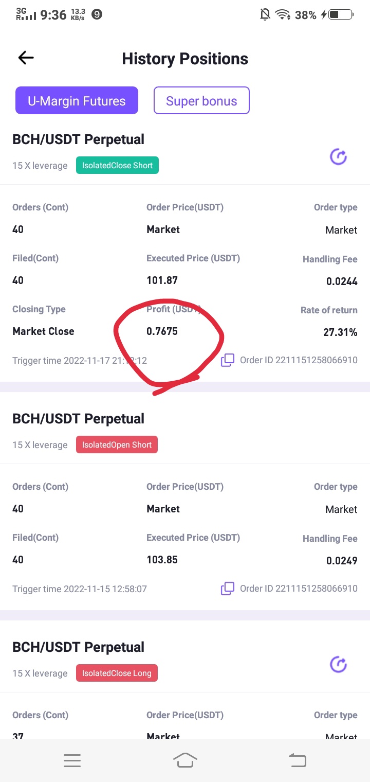Copy Order ID of Open Short order
The image size is (370, 782).
[228, 589]
